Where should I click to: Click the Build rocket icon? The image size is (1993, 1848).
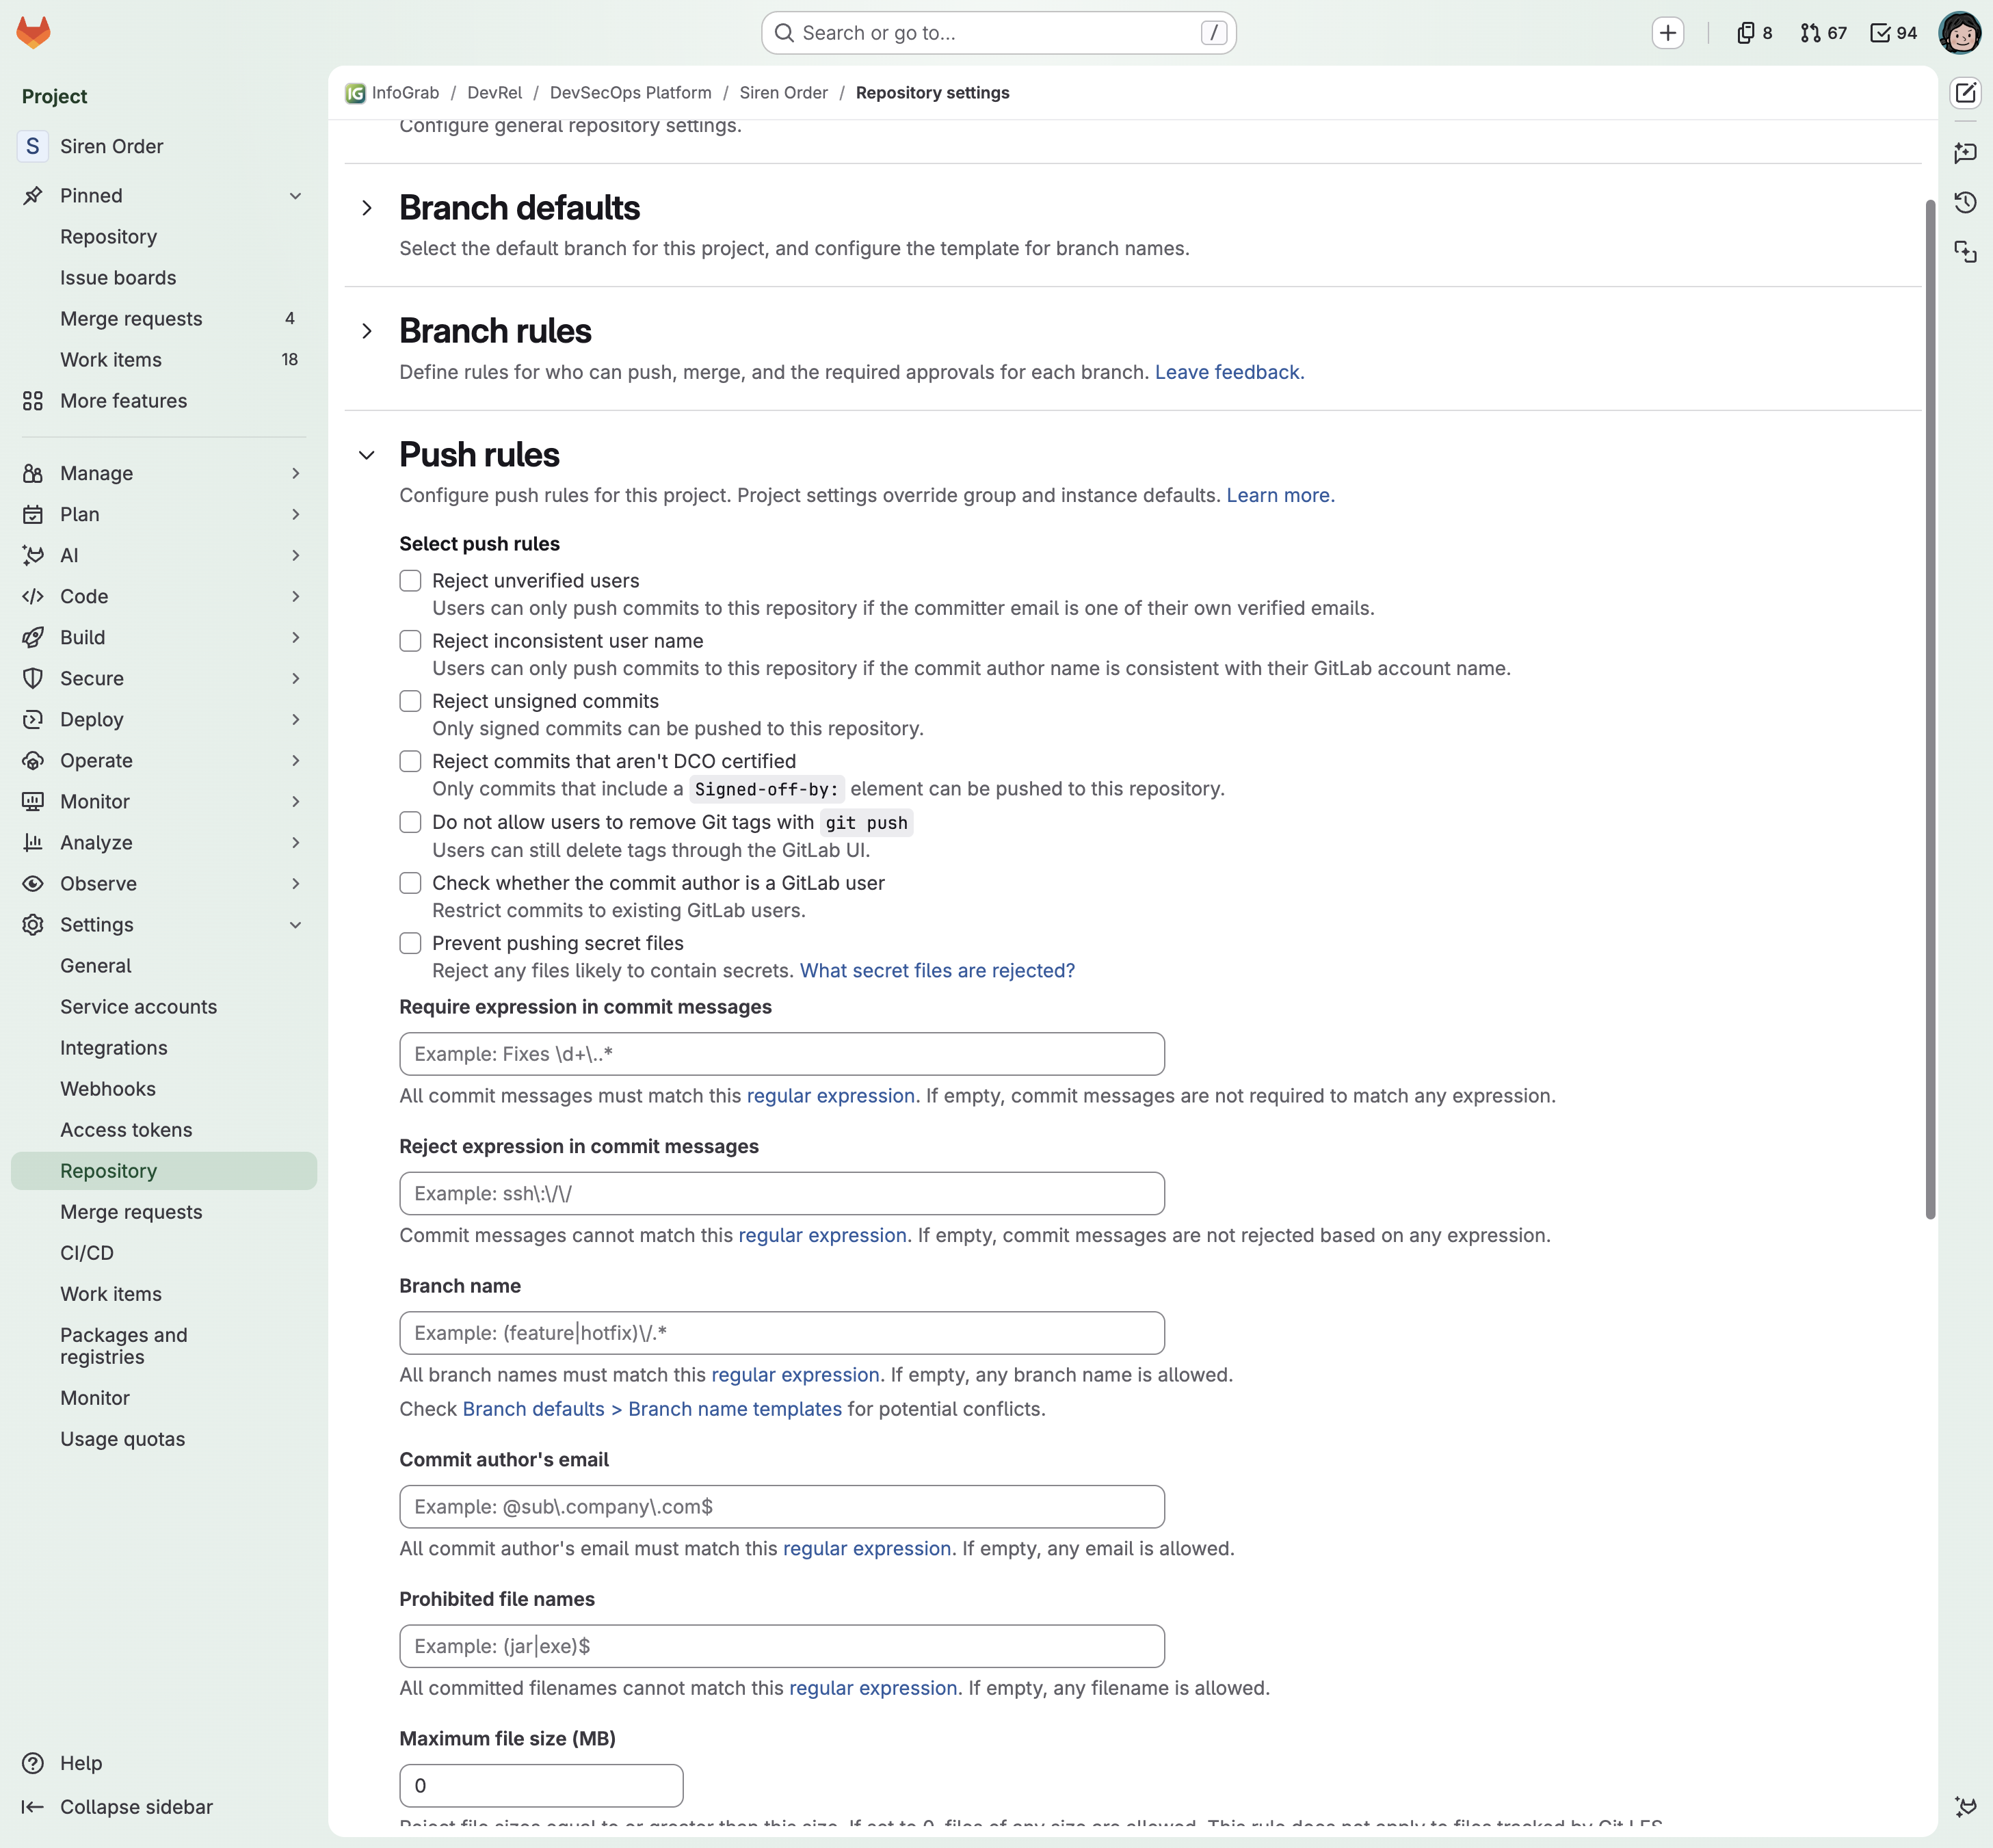(33, 637)
